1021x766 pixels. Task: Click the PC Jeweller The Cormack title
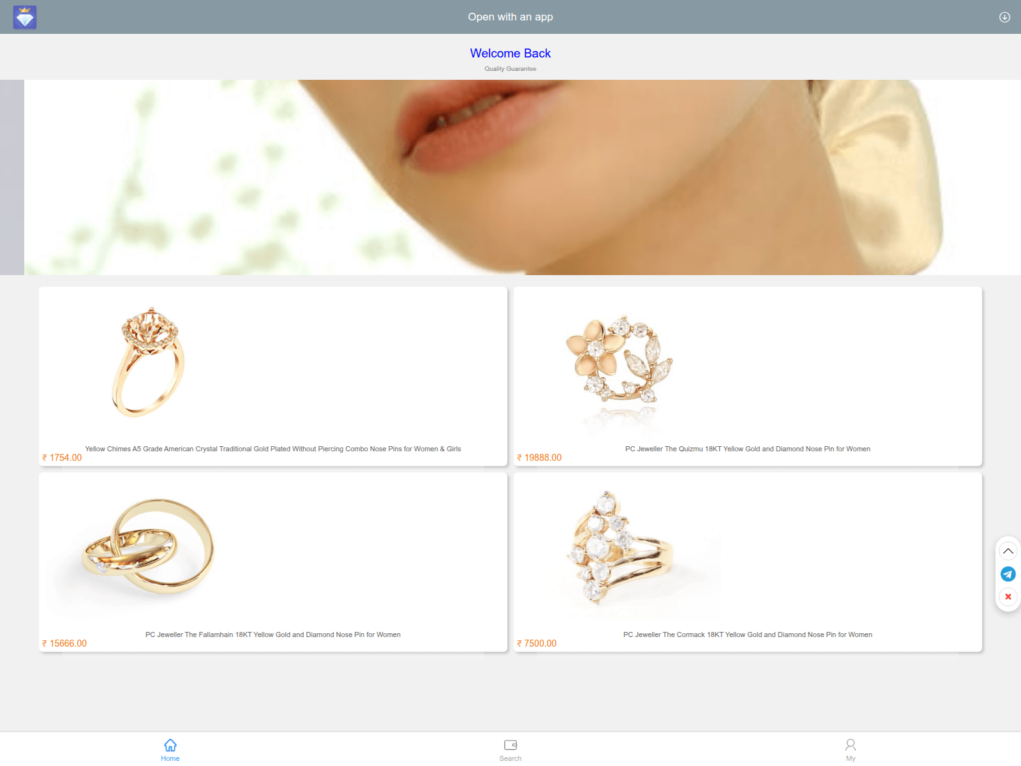coord(748,635)
